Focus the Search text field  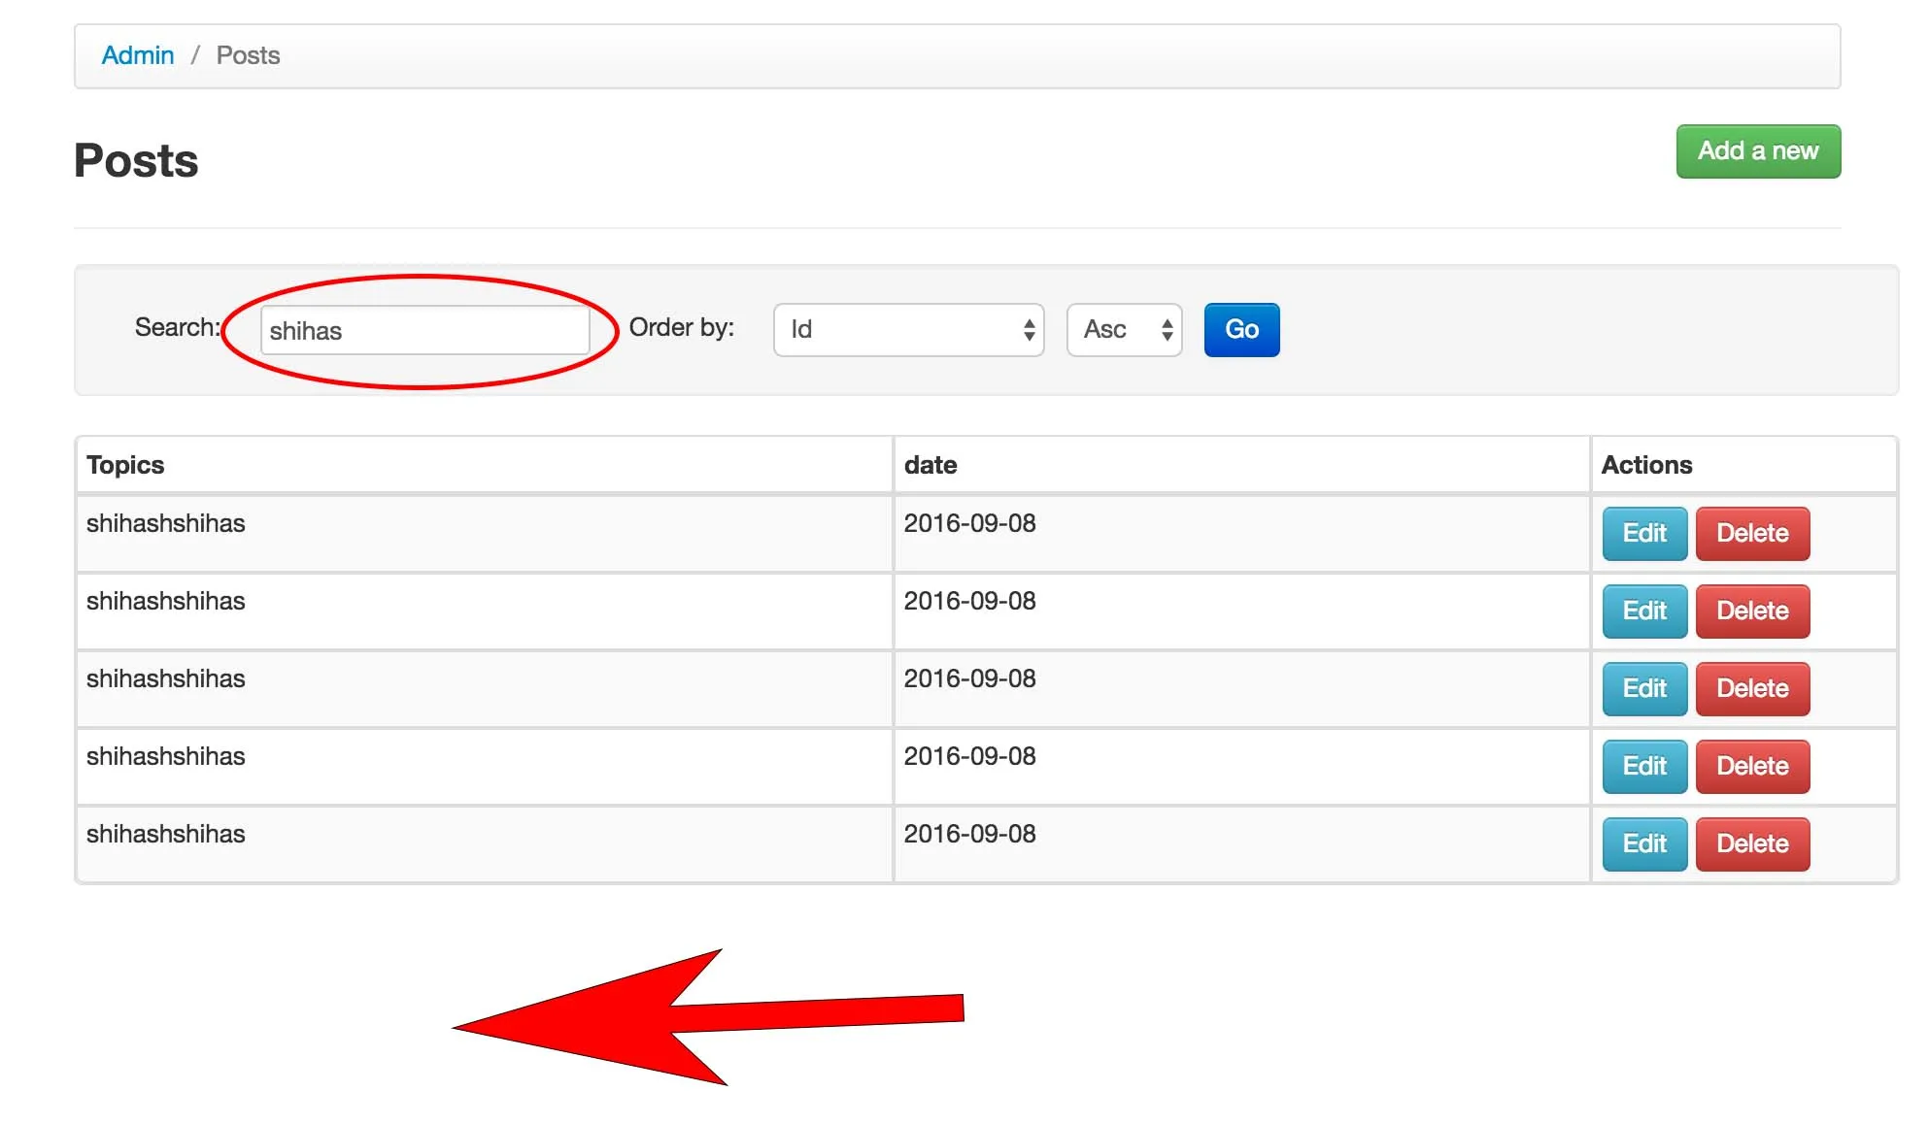(x=424, y=331)
